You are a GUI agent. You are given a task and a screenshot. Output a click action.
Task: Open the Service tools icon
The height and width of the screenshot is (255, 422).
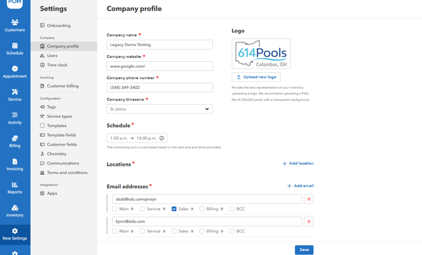point(15,95)
